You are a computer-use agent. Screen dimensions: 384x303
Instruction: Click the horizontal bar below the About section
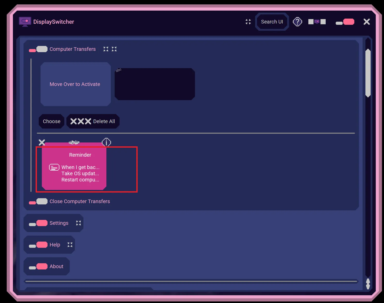[x=191, y=281]
